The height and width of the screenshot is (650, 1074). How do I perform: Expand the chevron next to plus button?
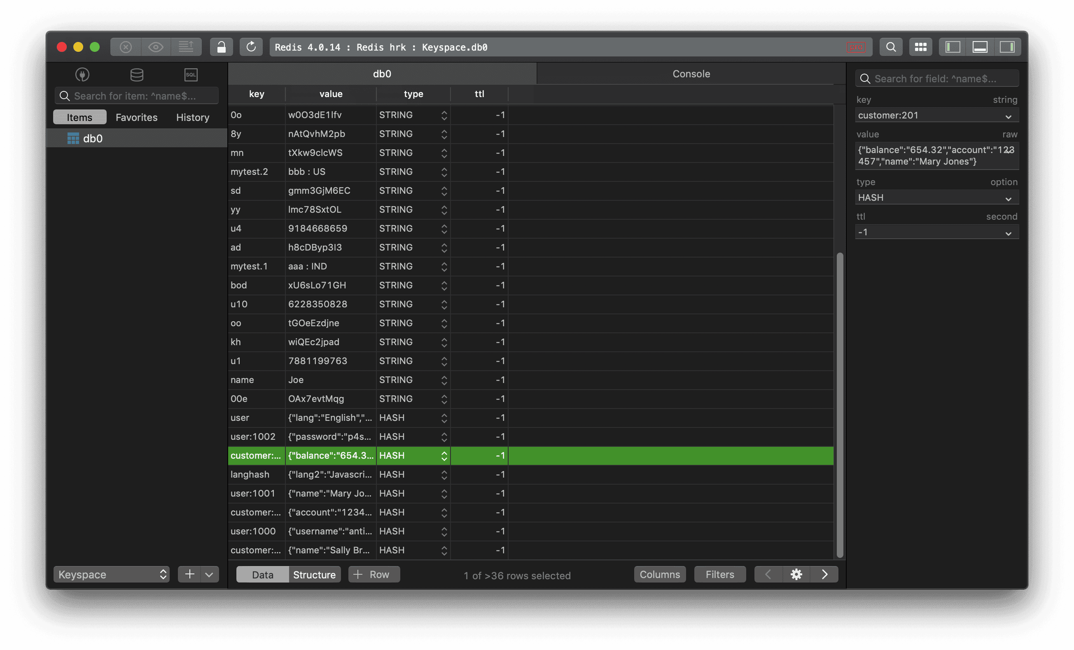209,574
